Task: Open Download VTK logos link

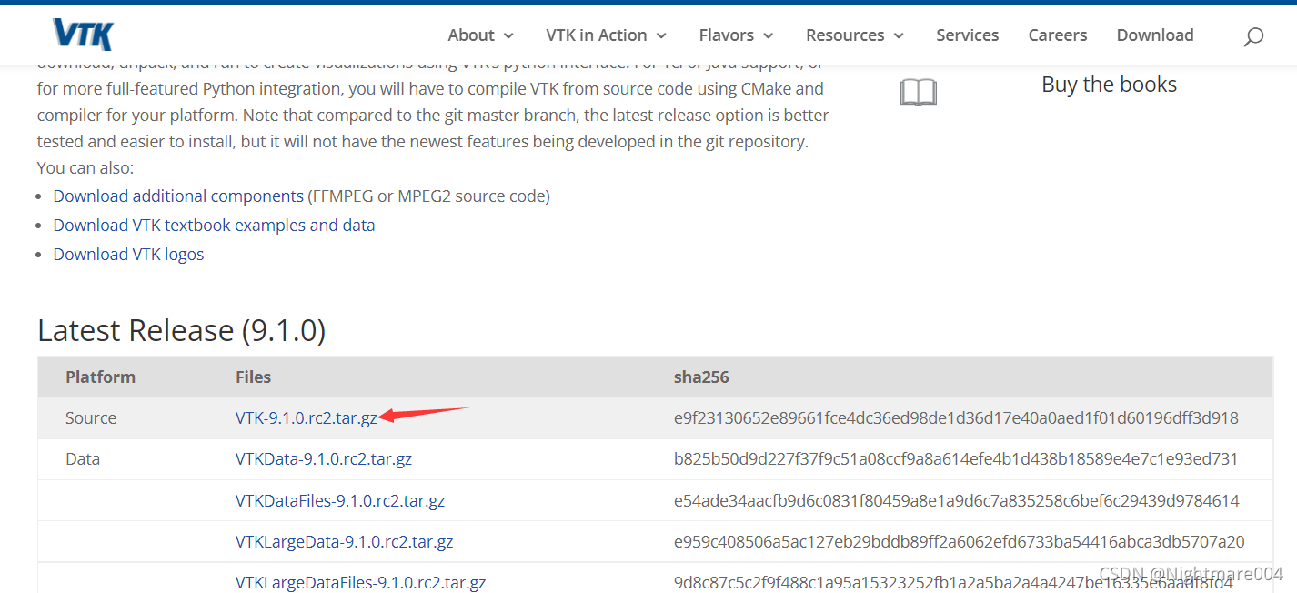Action: [128, 254]
